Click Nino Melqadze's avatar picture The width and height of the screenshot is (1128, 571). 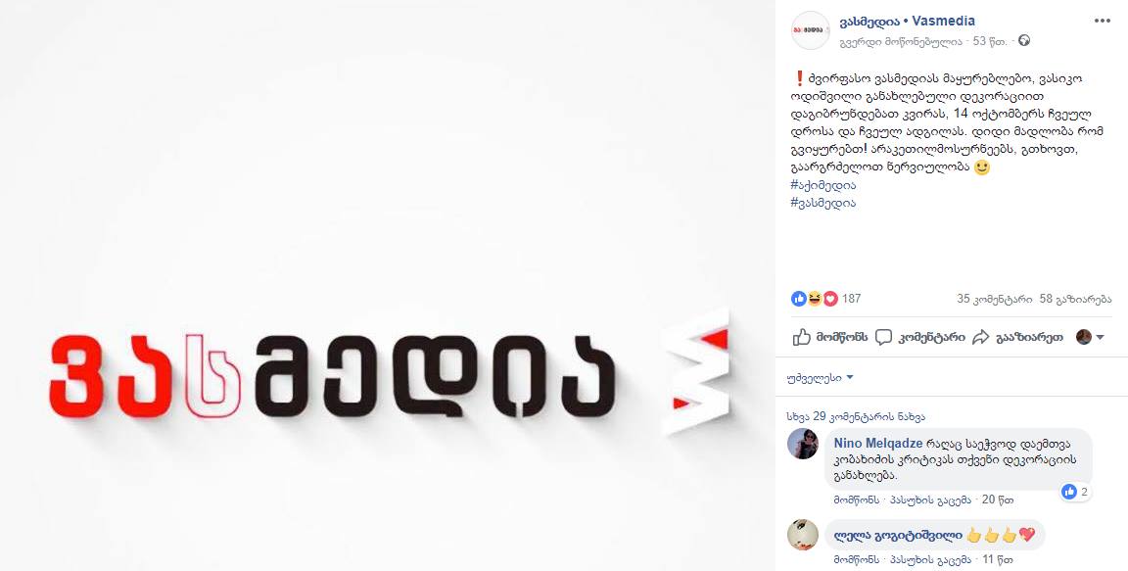(802, 443)
